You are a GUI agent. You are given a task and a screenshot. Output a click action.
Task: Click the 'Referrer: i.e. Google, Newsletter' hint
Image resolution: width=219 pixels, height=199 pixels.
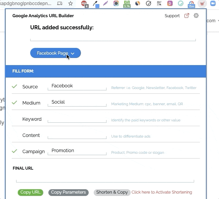tap(154, 88)
